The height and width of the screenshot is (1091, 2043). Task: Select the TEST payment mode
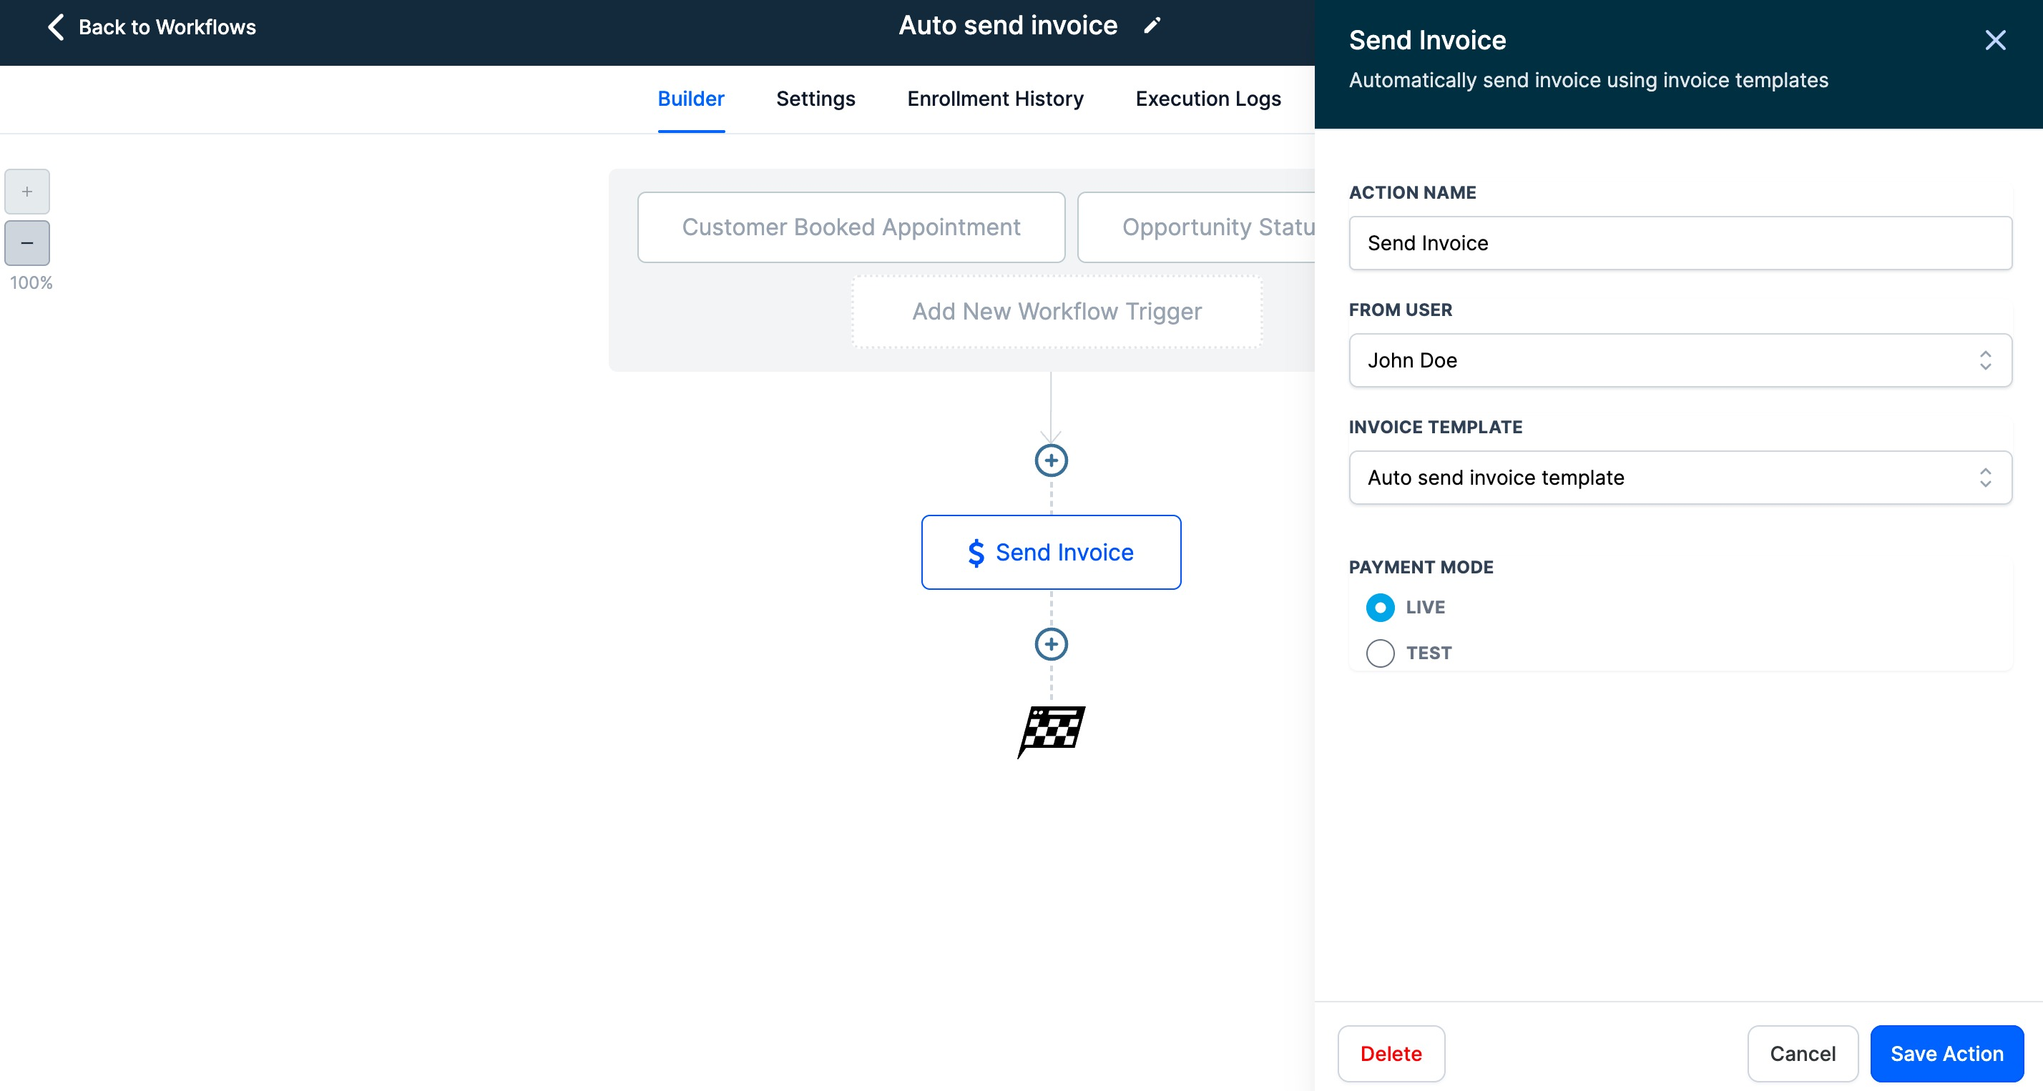(x=1380, y=653)
